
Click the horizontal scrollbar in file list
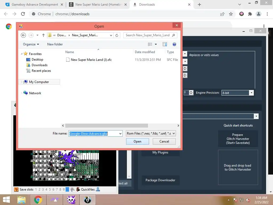coord(107,125)
